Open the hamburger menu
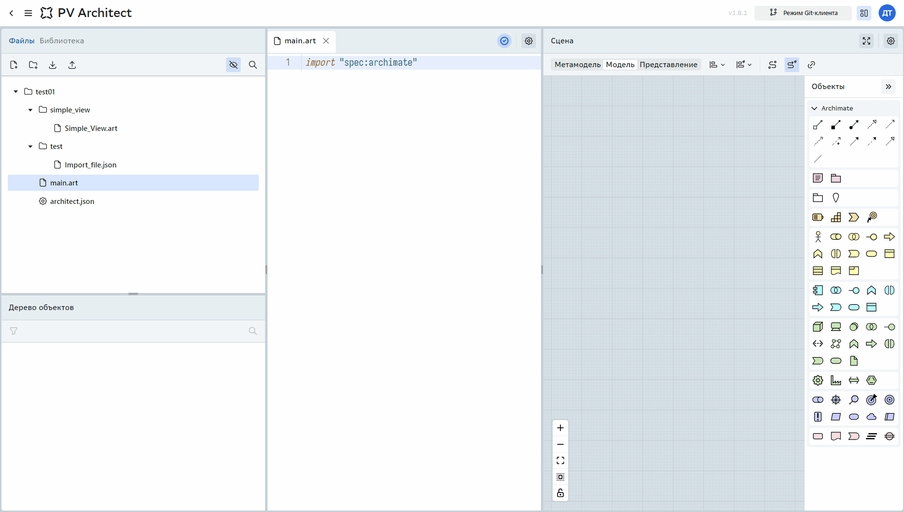This screenshot has height=512, width=904. pos(28,13)
